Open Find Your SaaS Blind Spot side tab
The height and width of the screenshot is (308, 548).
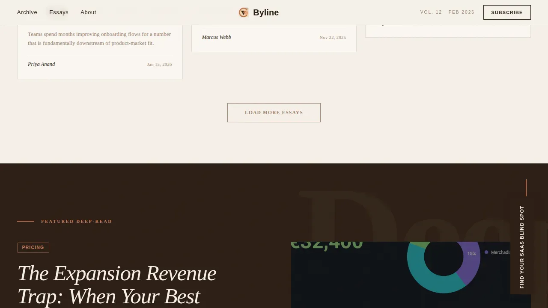click(x=521, y=247)
